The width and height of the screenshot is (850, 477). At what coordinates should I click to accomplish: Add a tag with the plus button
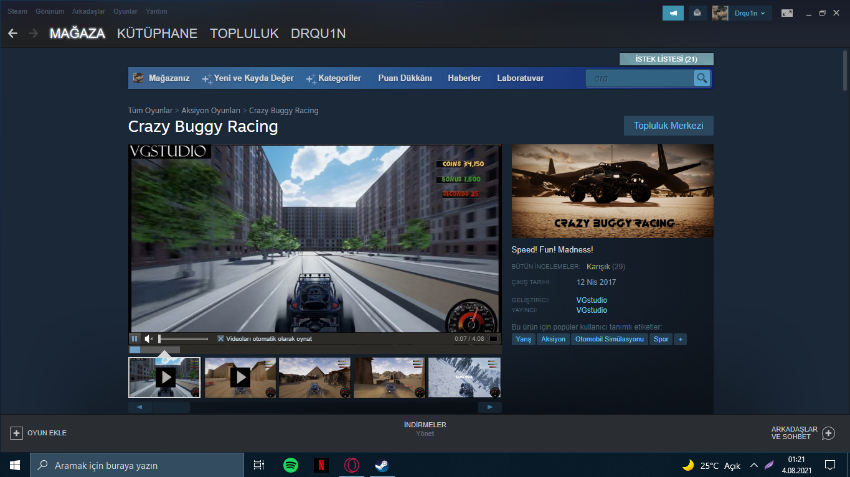point(680,340)
